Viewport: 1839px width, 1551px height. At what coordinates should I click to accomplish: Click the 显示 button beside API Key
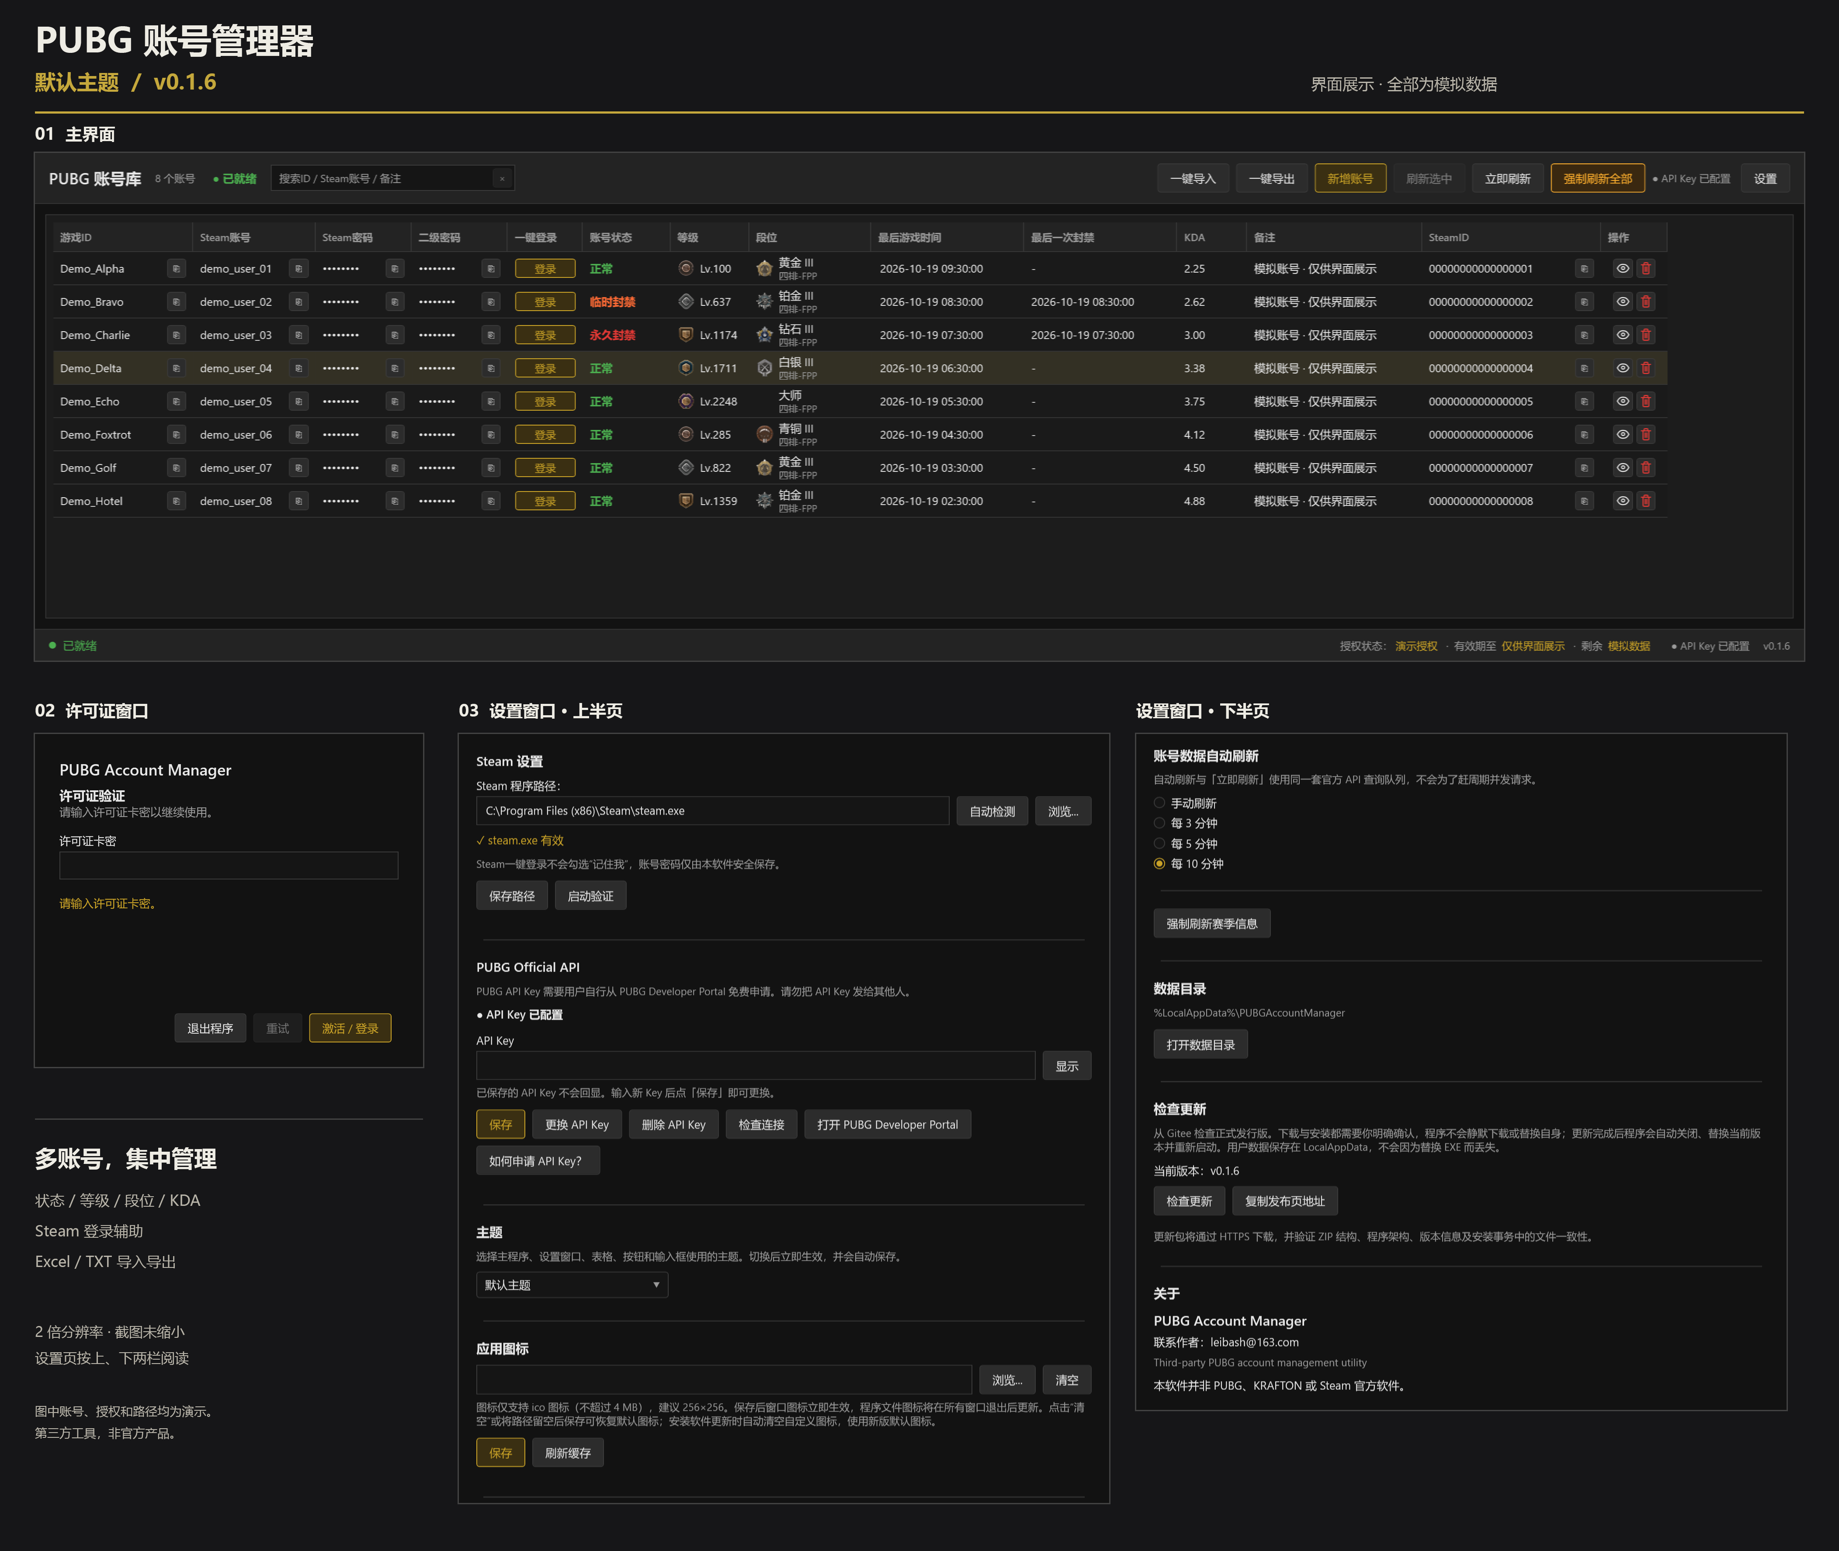[1067, 1066]
